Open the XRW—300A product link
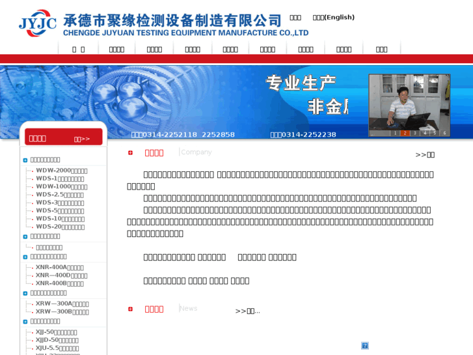Screen dimensions: 473x355 (62, 304)
